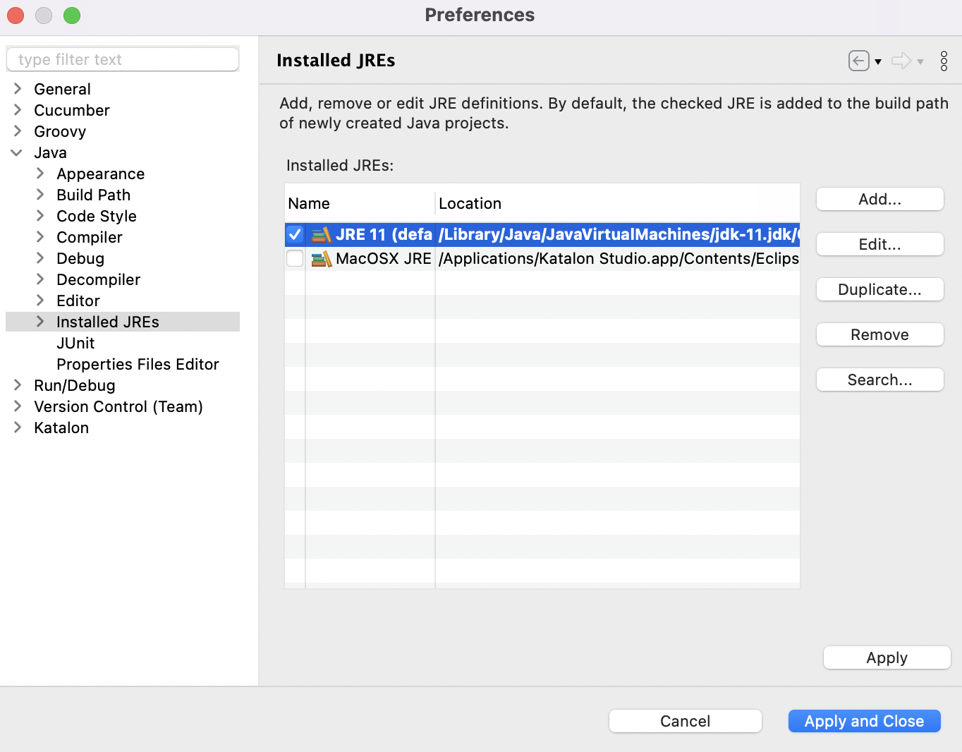962x752 pixels.
Task: Open Properties Files Editor preferences page
Action: pos(138,365)
